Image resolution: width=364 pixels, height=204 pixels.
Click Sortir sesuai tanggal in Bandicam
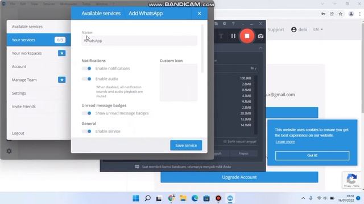coord(240,141)
